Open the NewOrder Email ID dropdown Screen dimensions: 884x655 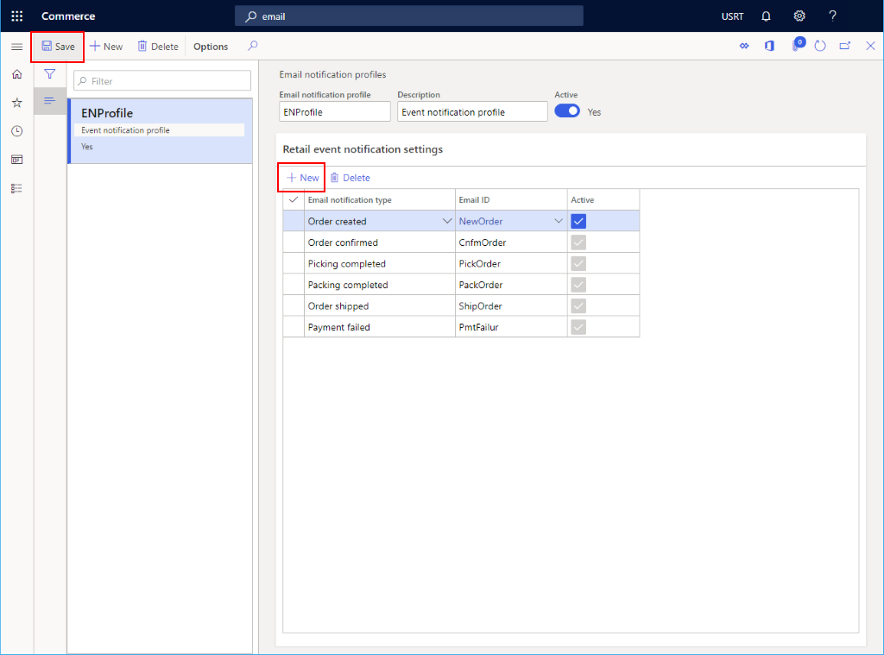click(x=558, y=220)
